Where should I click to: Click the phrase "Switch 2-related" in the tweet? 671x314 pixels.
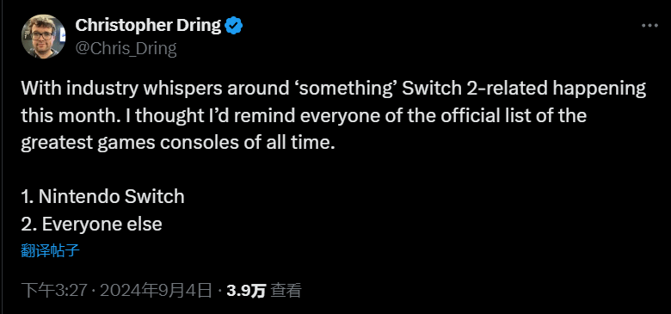point(475,89)
